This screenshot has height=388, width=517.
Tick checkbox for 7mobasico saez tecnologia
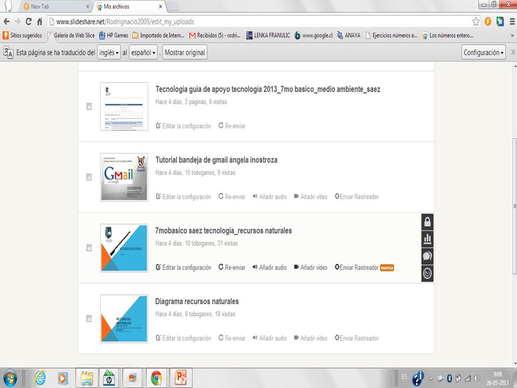pos(89,248)
